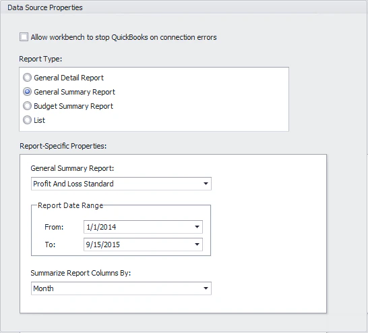Open the From date picker arrow
The height and width of the screenshot is (333, 368).
point(197,227)
